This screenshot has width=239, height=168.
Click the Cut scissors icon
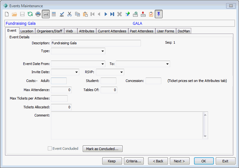click(x=69, y=14)
